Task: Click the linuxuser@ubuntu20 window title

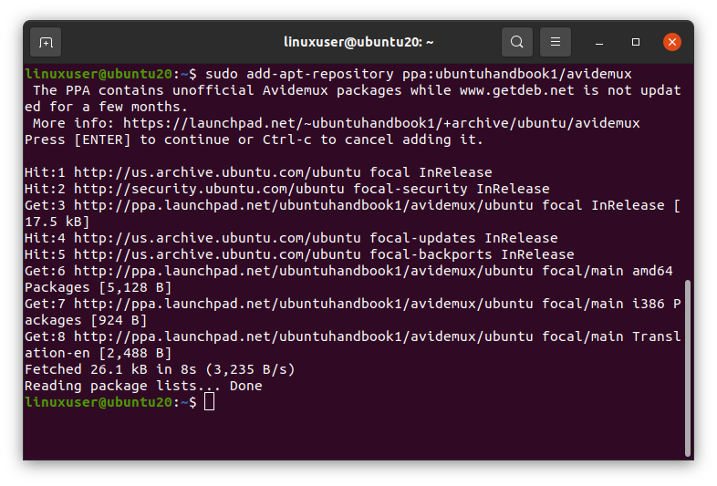Action: click(x=358, y=42)
